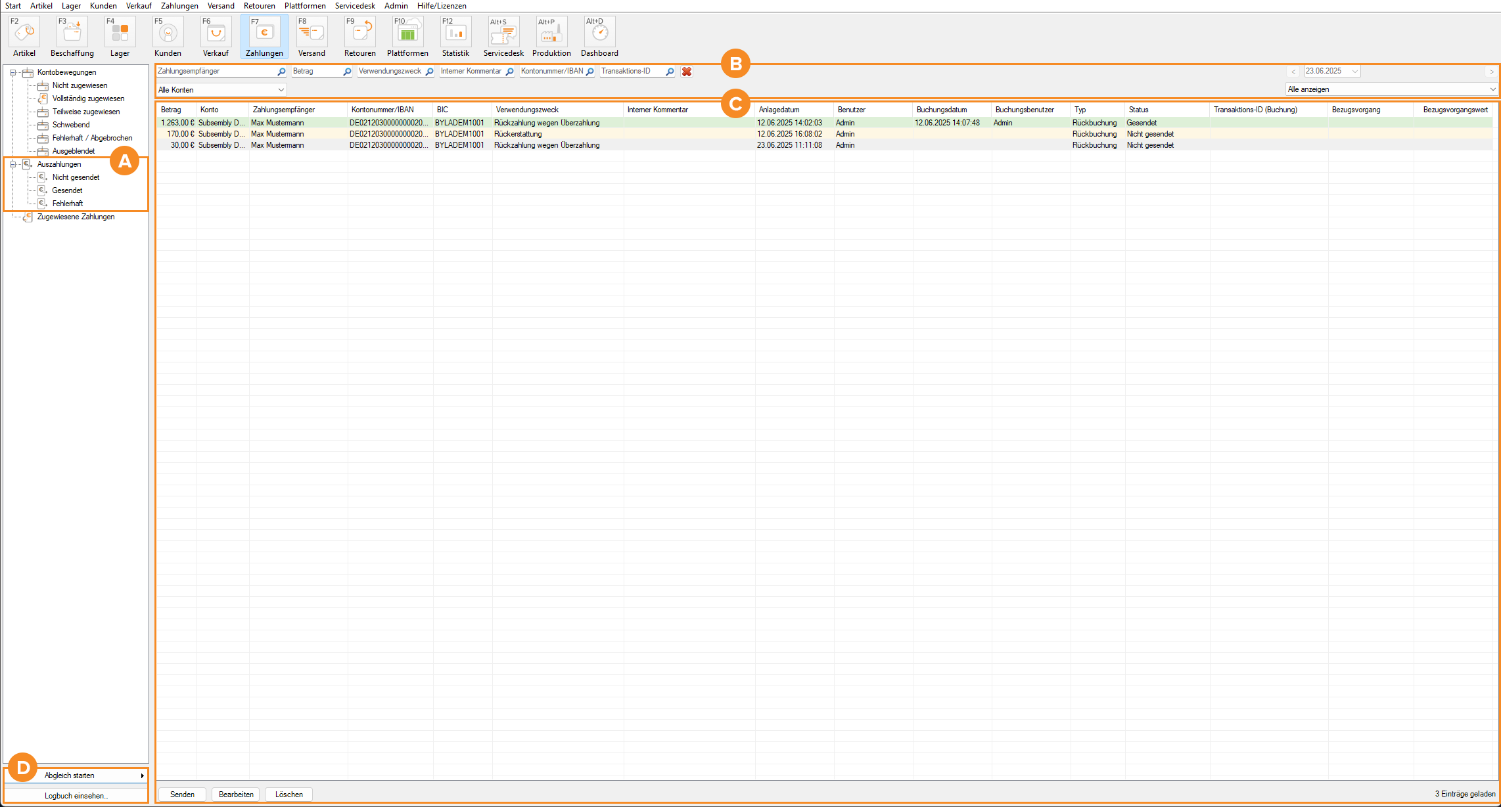The image size is (1501, 807).
Task: Open the Servicedesk menu
Action: click(355, 6)
